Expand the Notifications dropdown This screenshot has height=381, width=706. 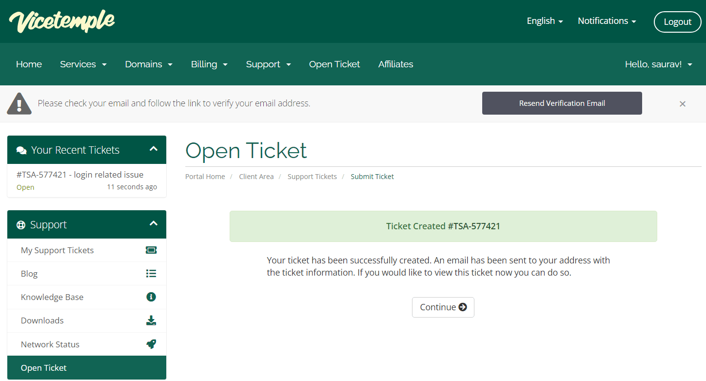[607, 21]
